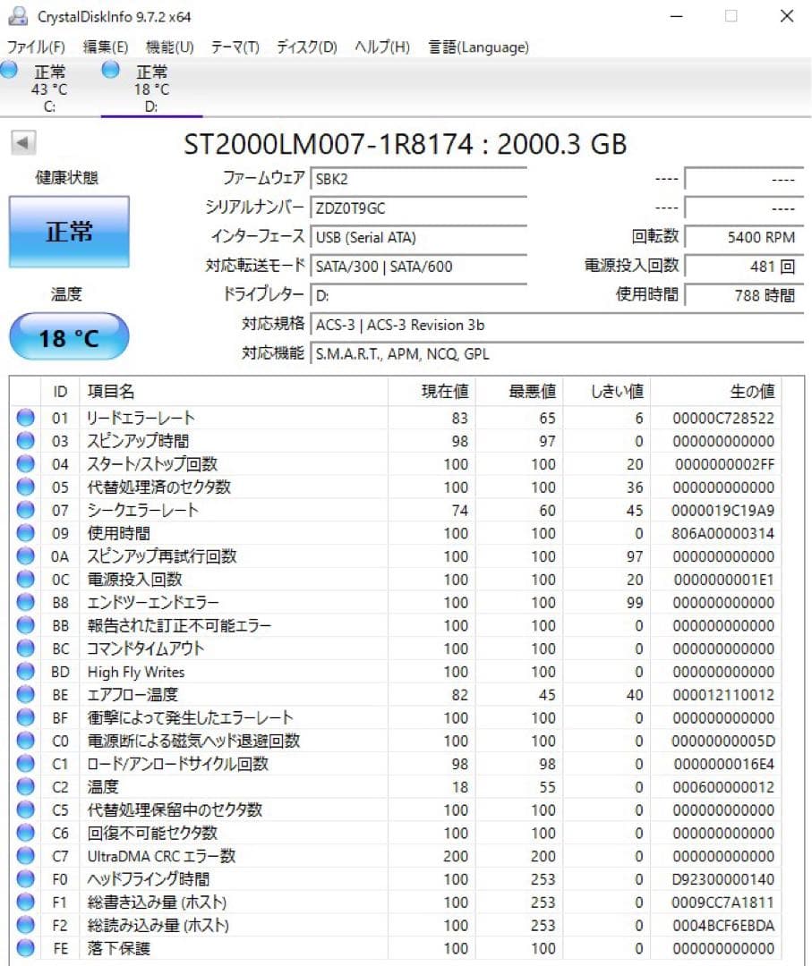The width and height of the screenshot is (812, 966).
Task: Click the blue health lamp for drive D:
Action: pos(112,72)
